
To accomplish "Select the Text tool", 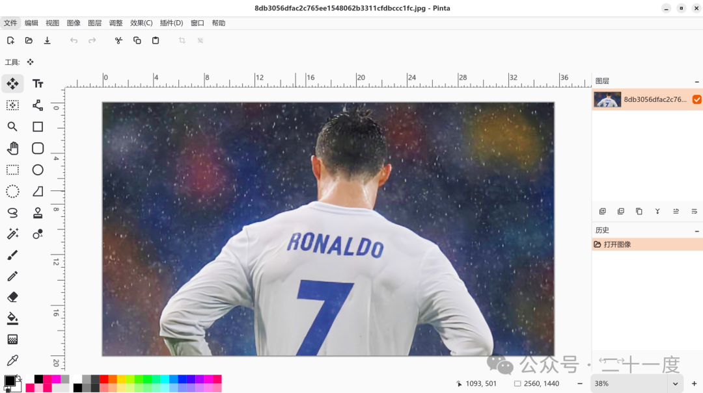I will pos(38,84).
